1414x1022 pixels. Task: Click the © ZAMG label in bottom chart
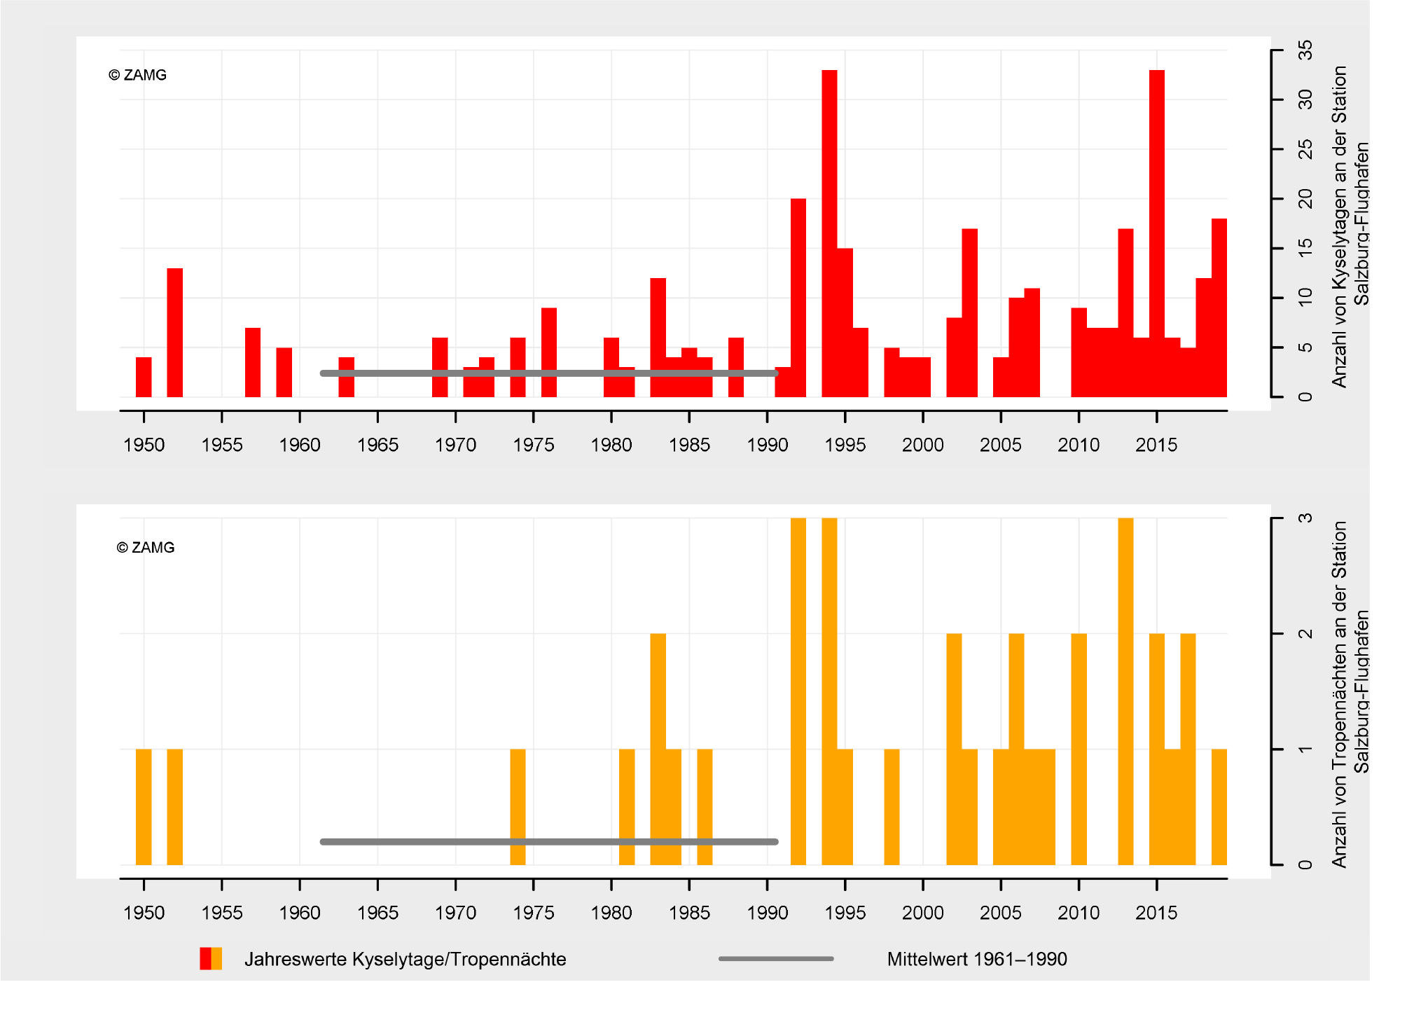(x=146, y=548)
